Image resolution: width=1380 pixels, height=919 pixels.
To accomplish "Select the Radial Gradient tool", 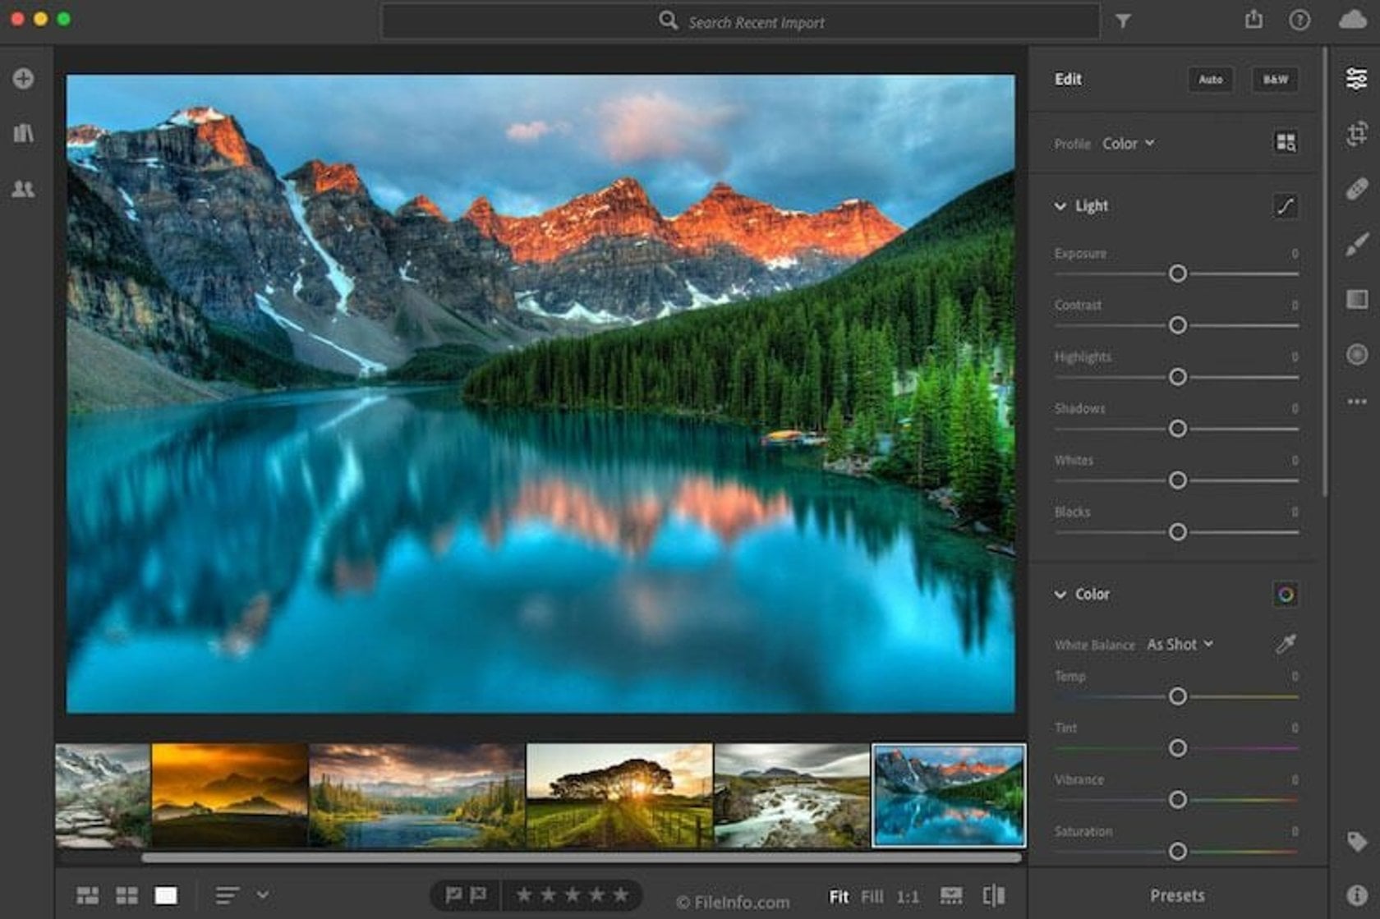I will (1356, 355).
